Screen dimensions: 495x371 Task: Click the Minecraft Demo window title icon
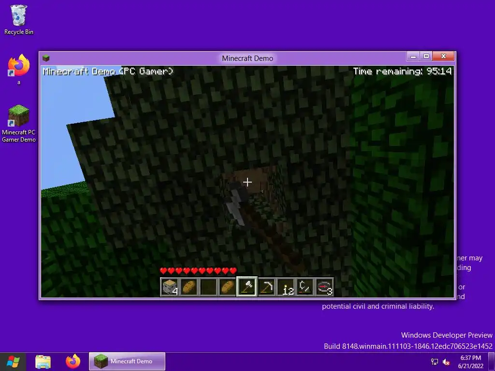46,58
